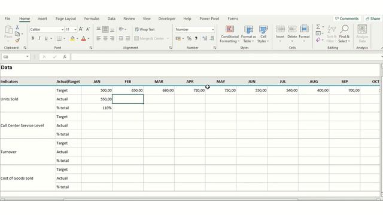Viewport: 383px width, 215px height.
Task: Open Conditional Formatting menu
Action: click(230, 34)
